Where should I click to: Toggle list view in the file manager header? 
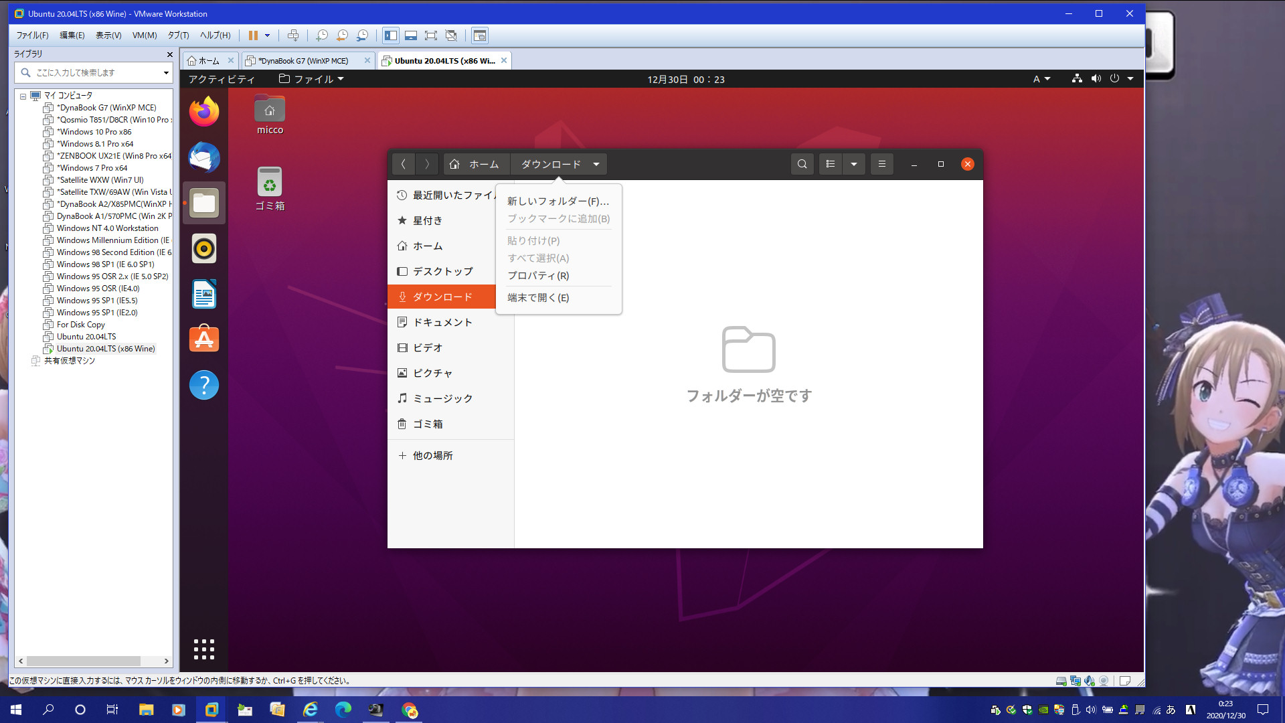[x=831, y=164]
